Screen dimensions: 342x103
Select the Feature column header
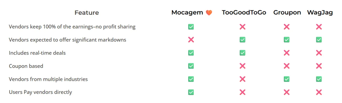87,13
